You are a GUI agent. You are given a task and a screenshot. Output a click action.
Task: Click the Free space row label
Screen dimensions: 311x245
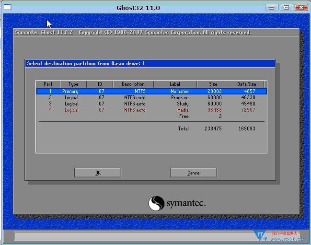click(x=184, y=116)
